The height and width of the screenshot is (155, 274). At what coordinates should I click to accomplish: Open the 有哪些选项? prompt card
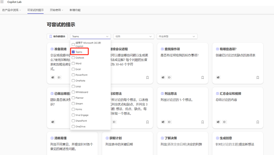pyautogui.click(x=238, y=63)
